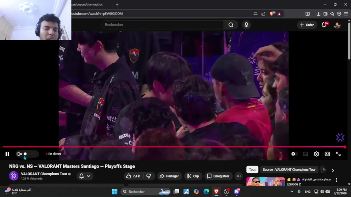Click the taskbar Rechercher search box

point(145,192)
